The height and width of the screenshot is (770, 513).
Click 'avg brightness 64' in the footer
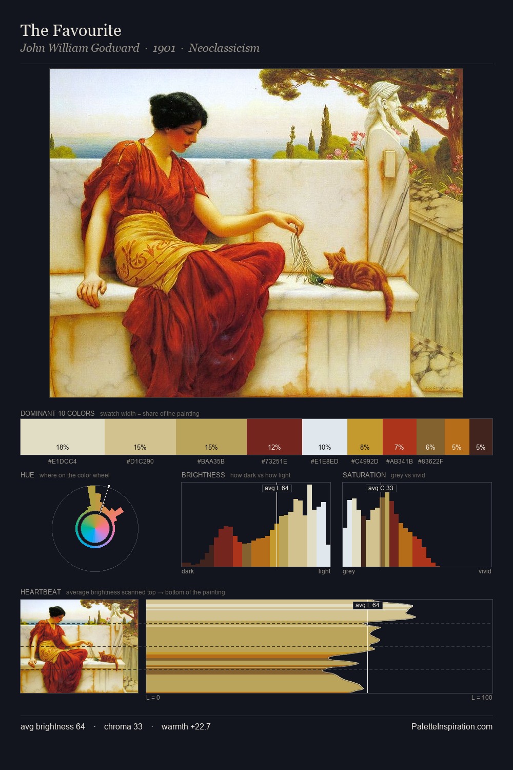click(x=53, y=726)
